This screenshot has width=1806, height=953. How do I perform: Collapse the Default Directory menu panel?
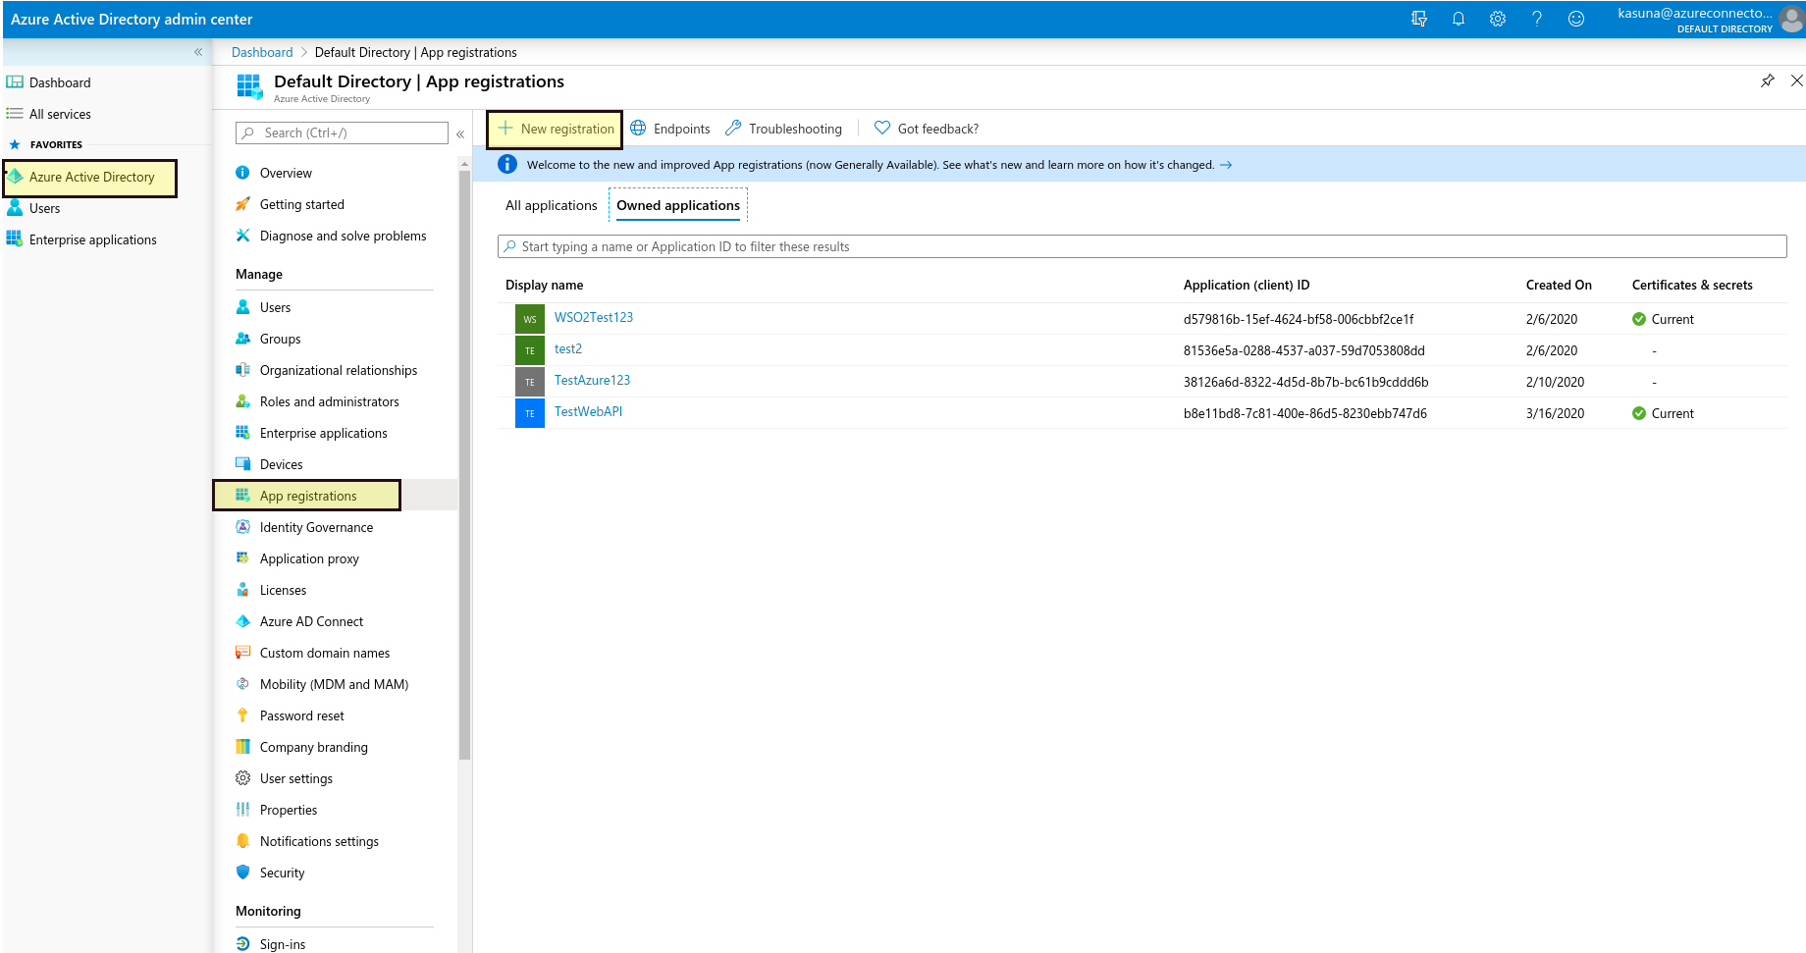[x=460, y=133]
